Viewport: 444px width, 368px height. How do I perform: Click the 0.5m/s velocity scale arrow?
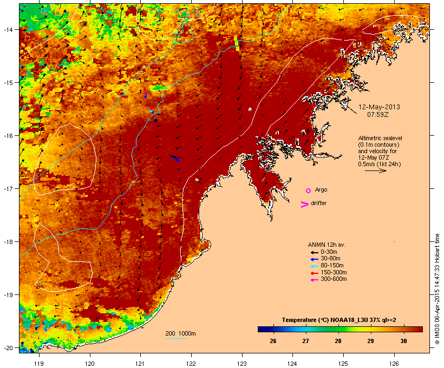375,170
